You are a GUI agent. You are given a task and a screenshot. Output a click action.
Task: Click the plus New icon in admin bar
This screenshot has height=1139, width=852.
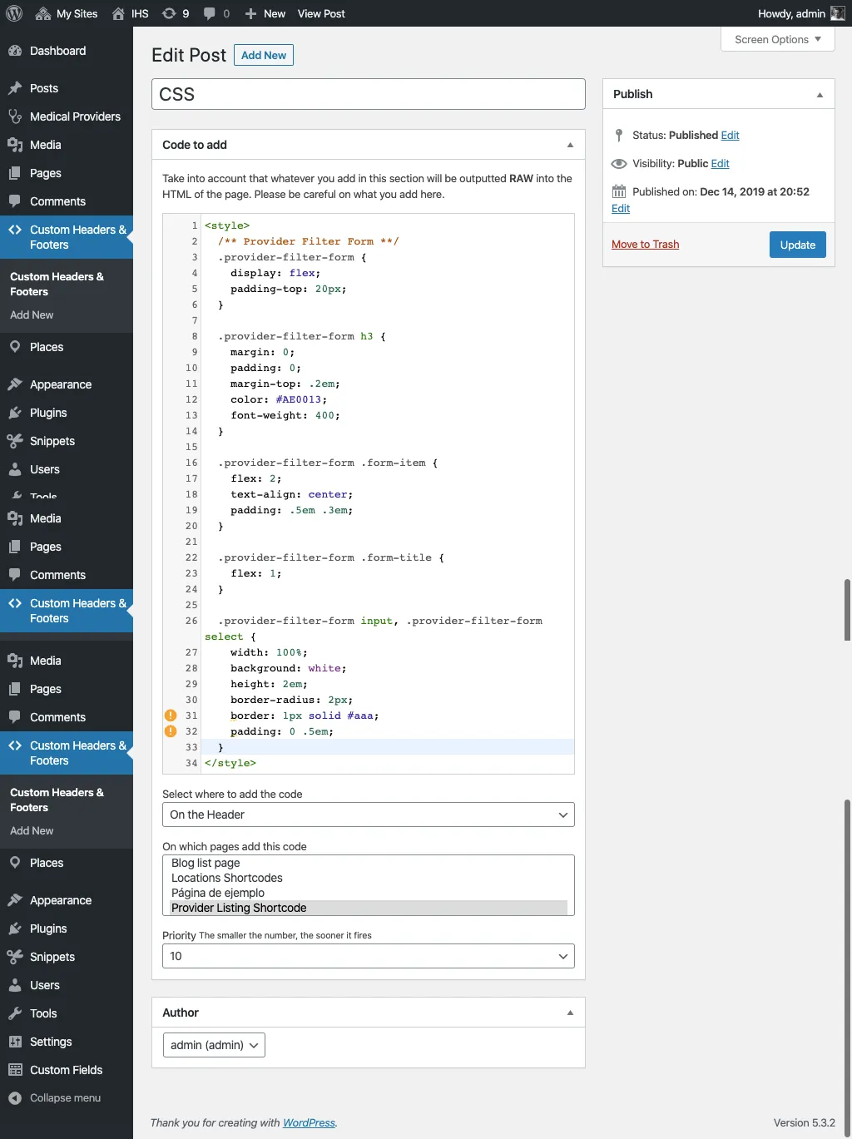(250, 13)
